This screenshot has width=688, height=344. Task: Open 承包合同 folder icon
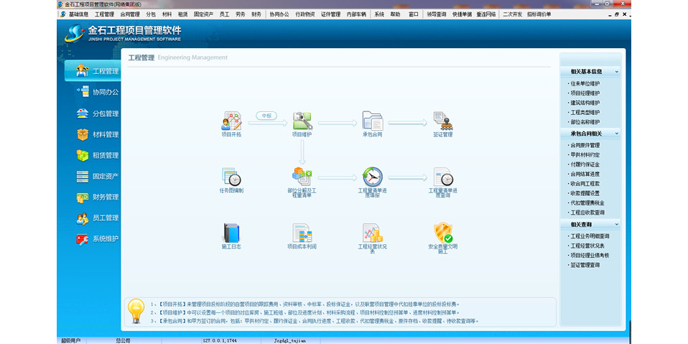372,121
